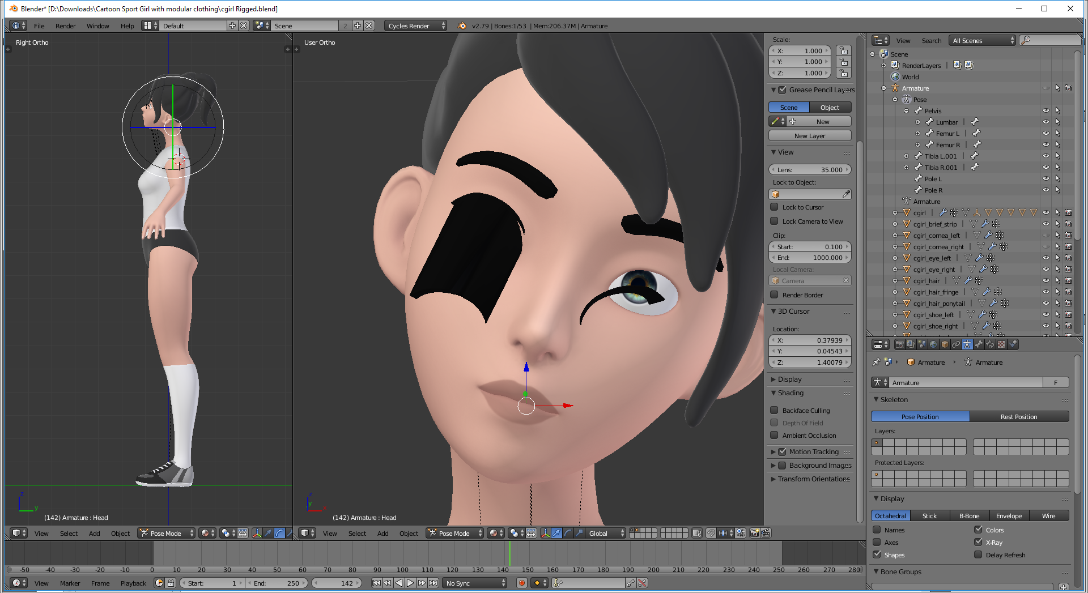Open Pose Mode selector in User Ortho view
1088x593 pixels.
pos(456,533)
